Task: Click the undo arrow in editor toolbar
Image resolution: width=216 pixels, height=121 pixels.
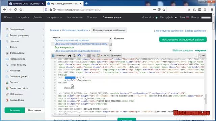Action: (x=79, y=55)
